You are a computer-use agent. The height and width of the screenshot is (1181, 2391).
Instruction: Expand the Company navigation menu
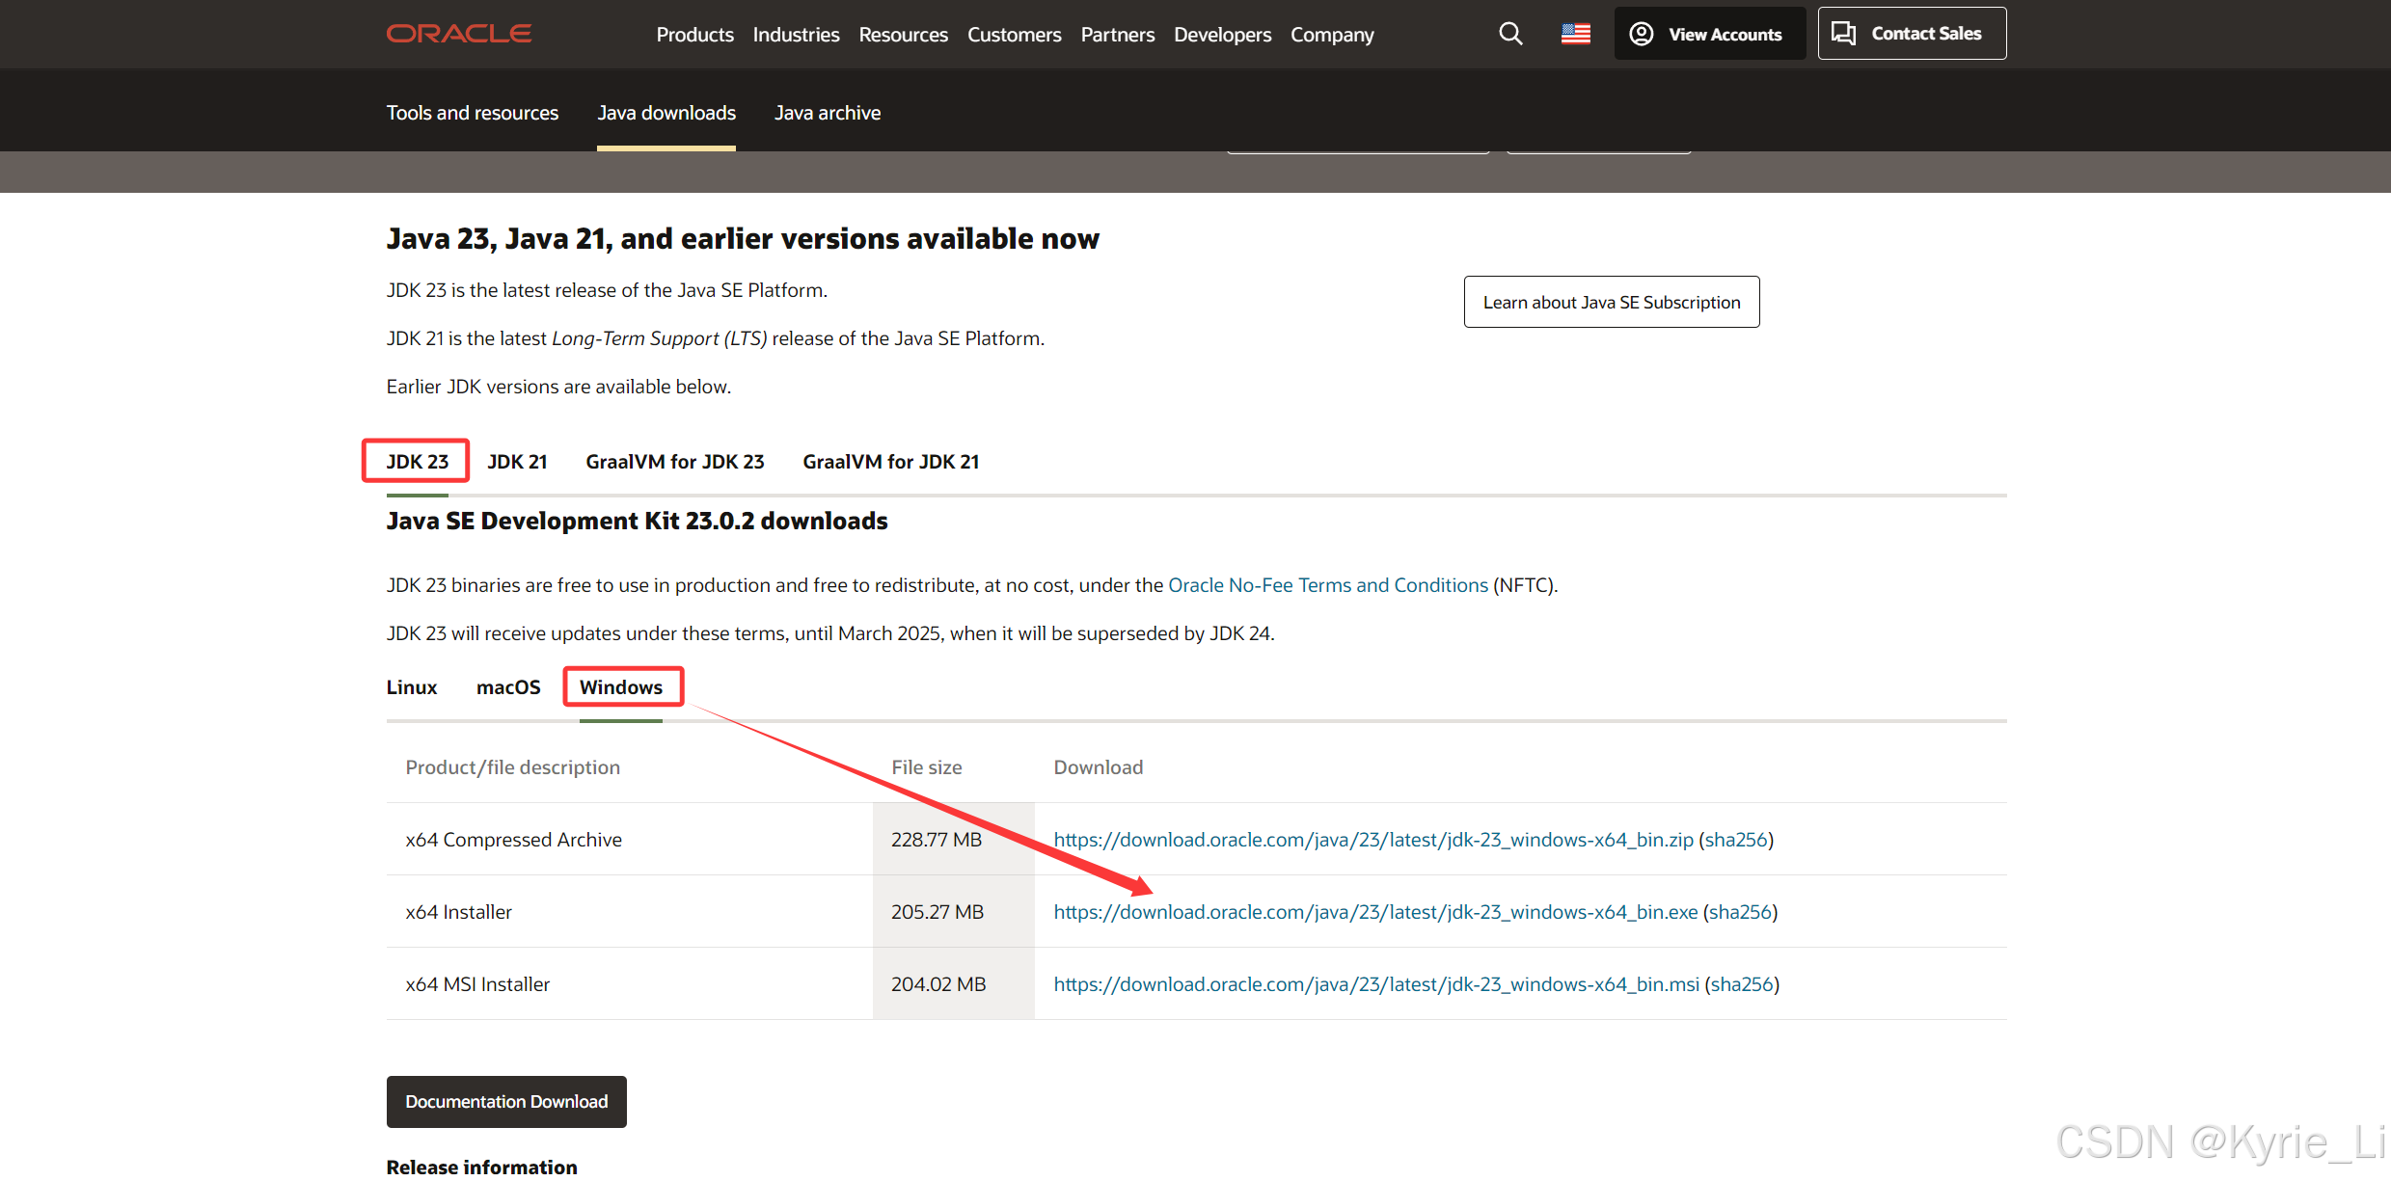coord(1332,35)
